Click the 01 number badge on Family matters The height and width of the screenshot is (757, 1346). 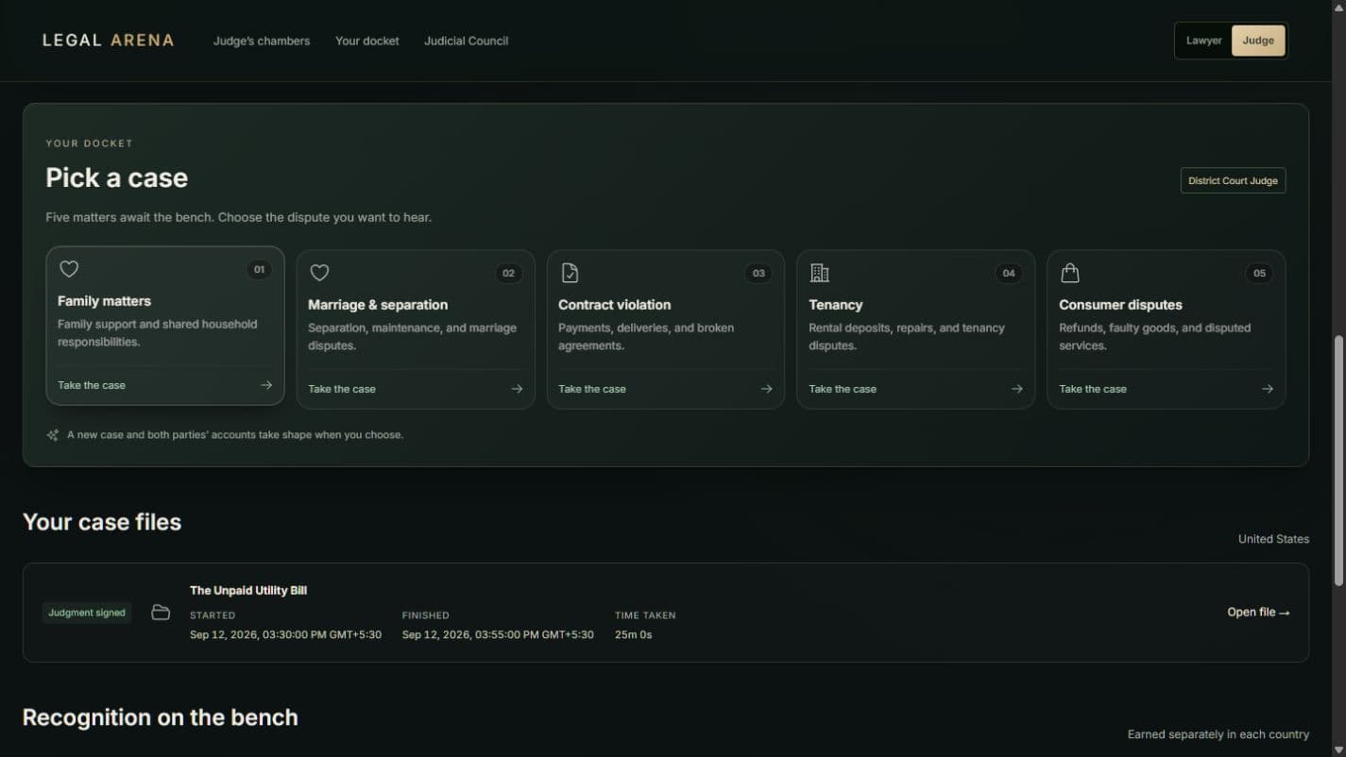259,270
